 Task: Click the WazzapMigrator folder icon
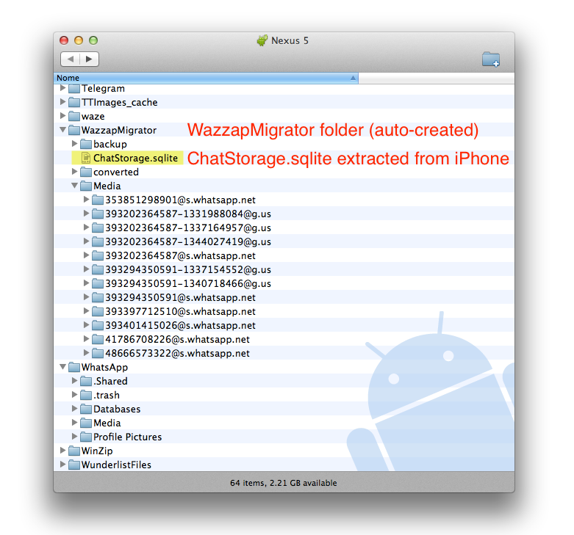coord(74,130)
